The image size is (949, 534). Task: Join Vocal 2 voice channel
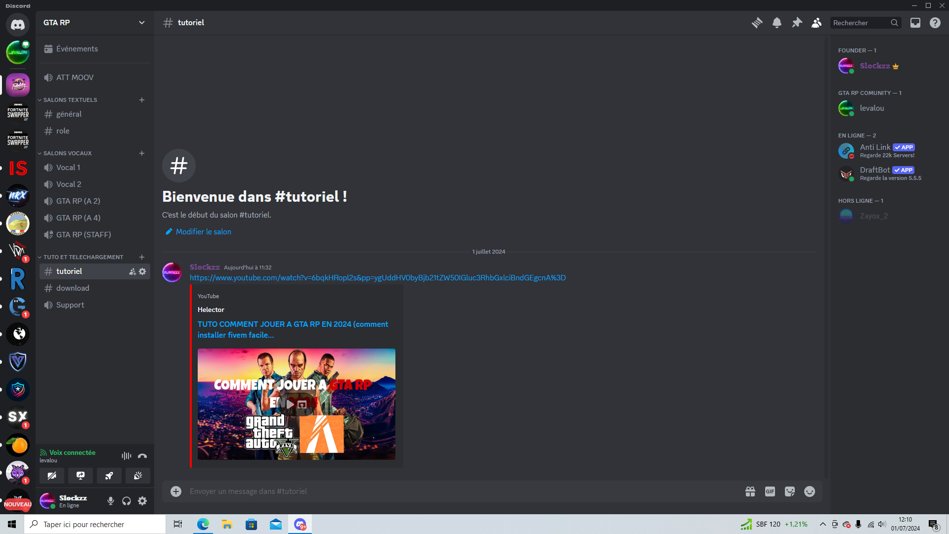pos(94,184)
